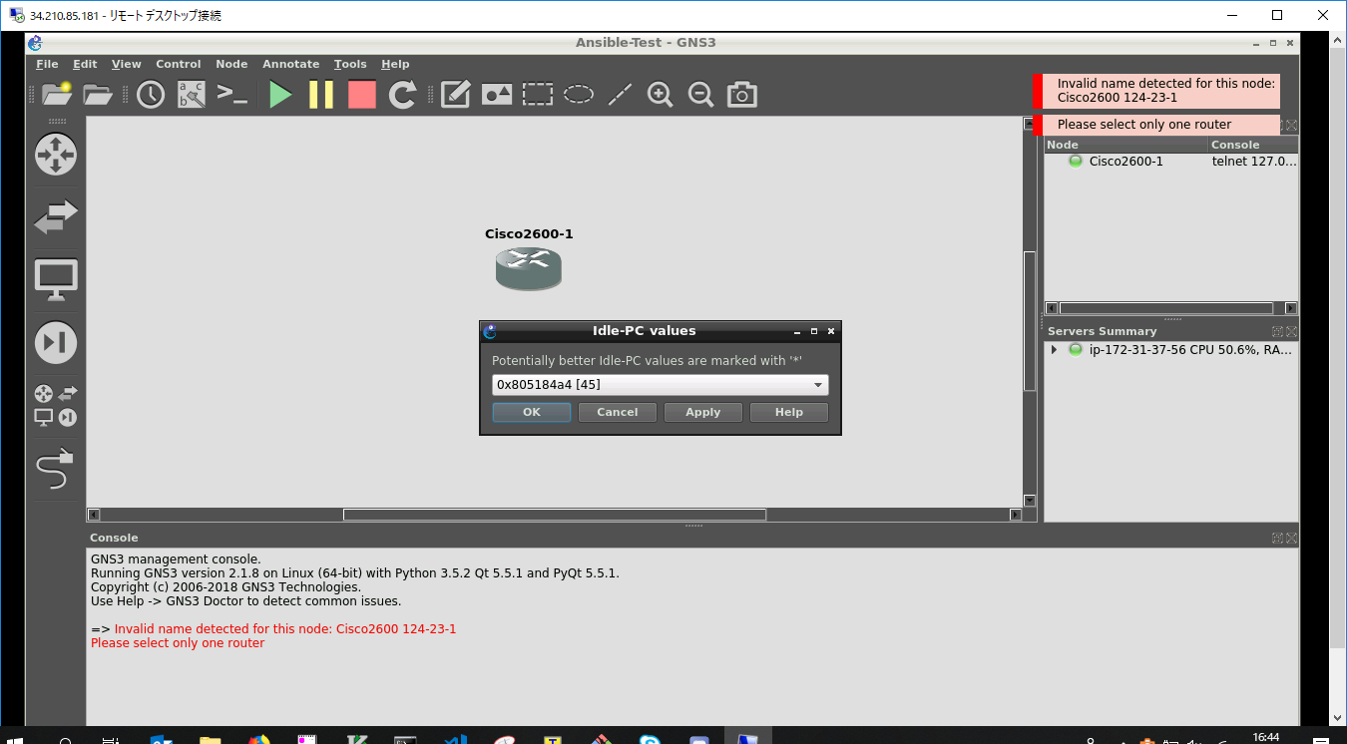Float the Console panel

pyautogui.click(x=1278, y=539)
